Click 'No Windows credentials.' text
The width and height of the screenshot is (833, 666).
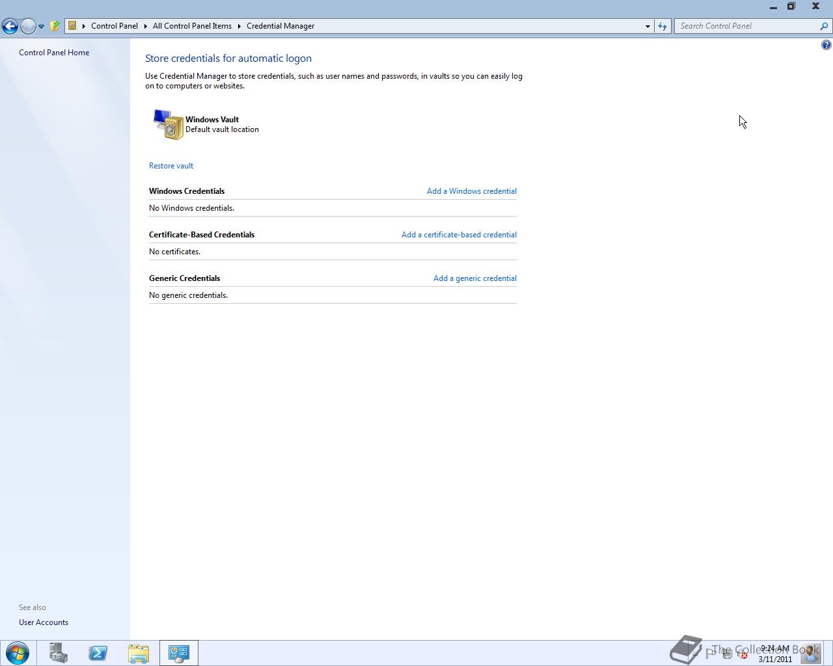191,208
